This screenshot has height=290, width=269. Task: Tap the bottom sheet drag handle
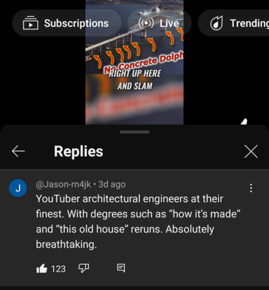coord(134,132)
